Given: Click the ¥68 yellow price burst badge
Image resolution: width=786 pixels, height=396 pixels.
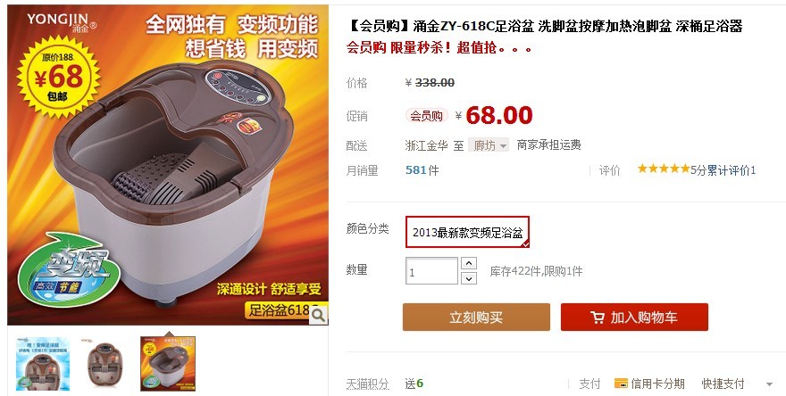Looking at the screenshot, I should coord(59,77).
